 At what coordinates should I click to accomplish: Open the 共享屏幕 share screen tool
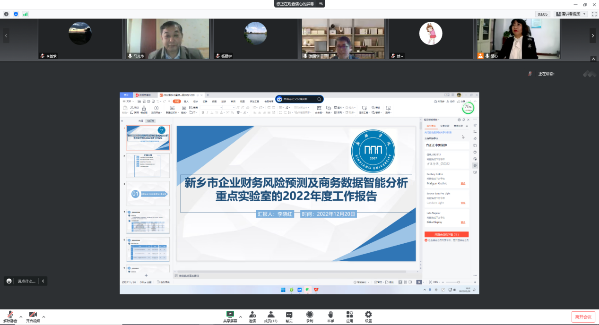(230, 316)
